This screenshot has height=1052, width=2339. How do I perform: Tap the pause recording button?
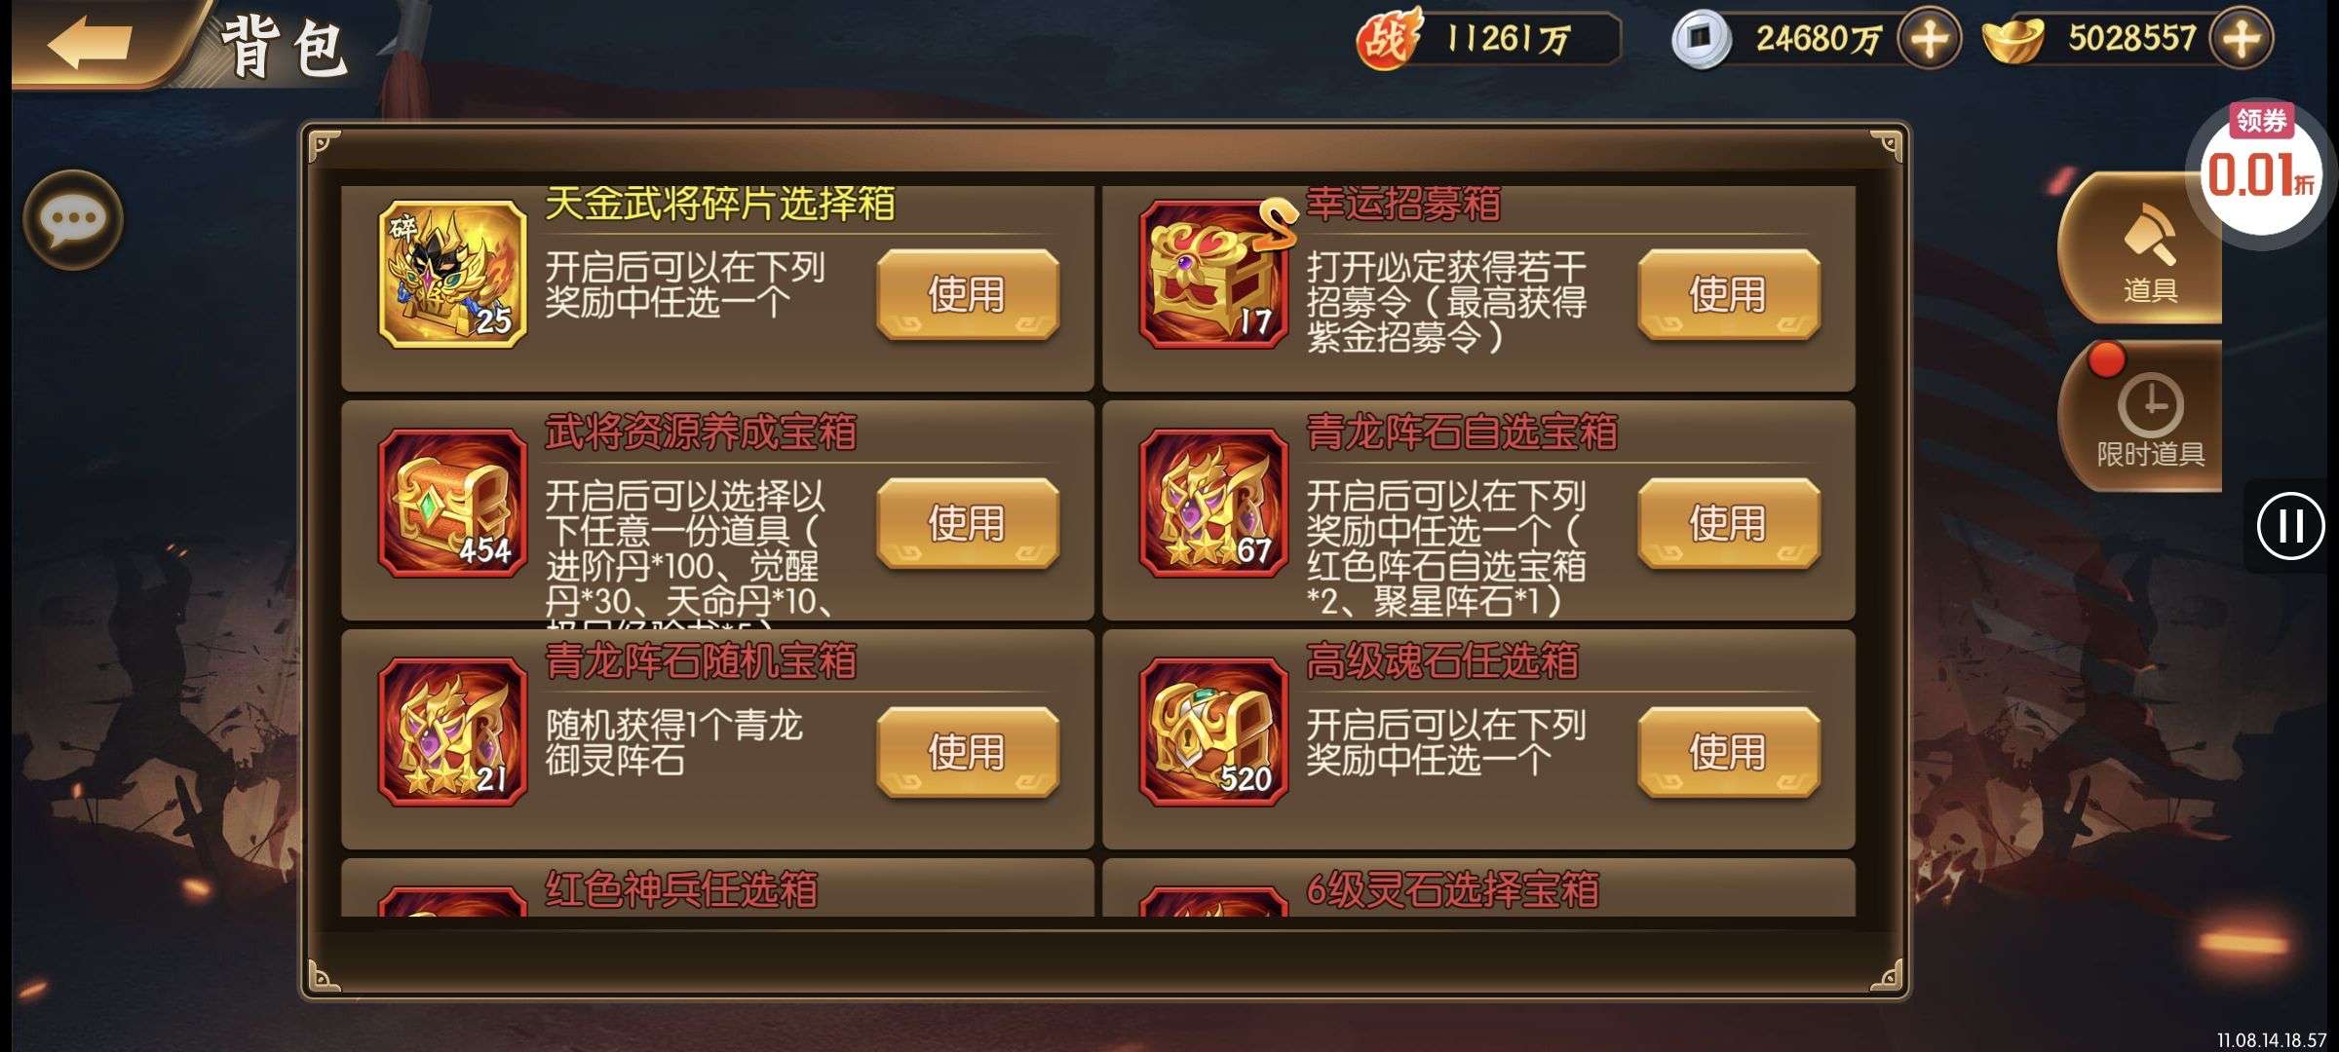coord(2290,526)
